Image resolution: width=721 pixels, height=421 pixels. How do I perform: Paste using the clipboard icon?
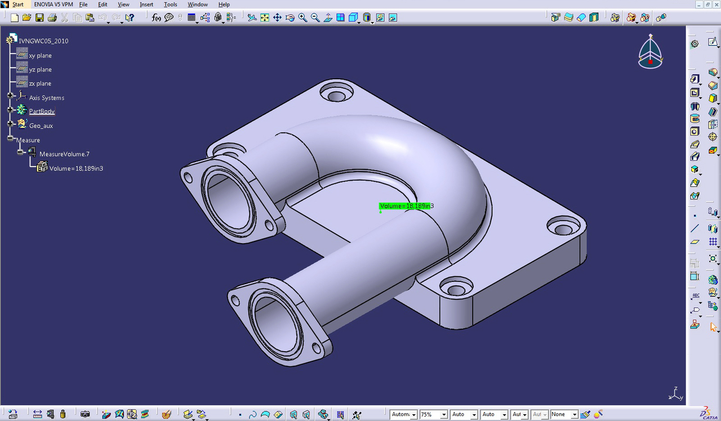[x=90, y=18]
